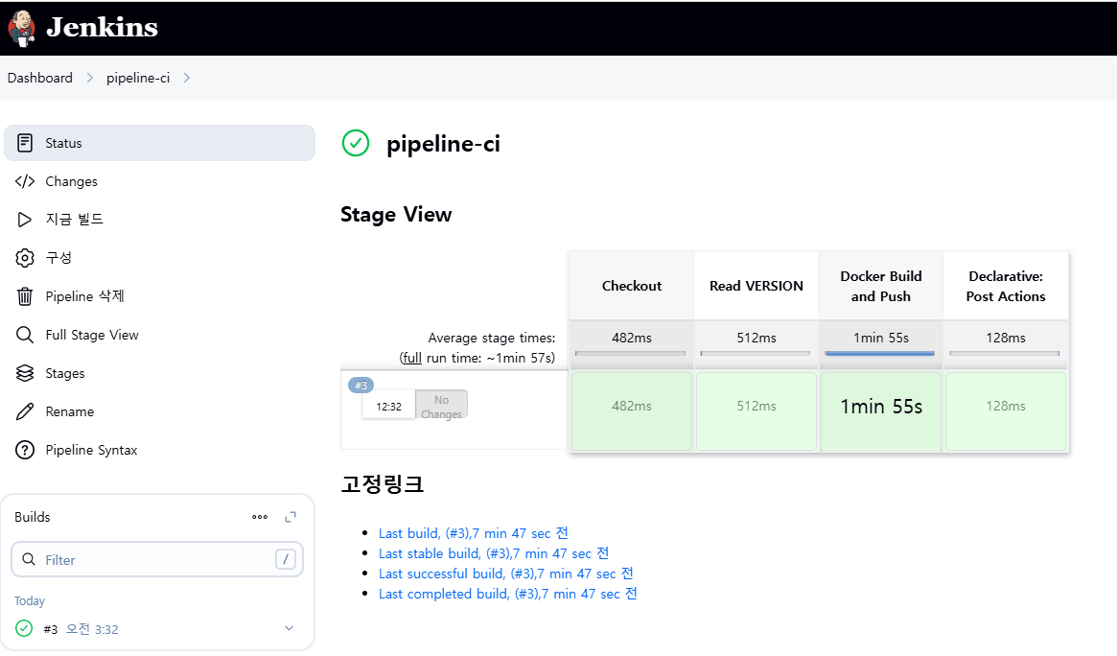This screenshot has height=656, width=1117.
Task: Start build with 지금 빌드
Action: click(x=159, y=220)
